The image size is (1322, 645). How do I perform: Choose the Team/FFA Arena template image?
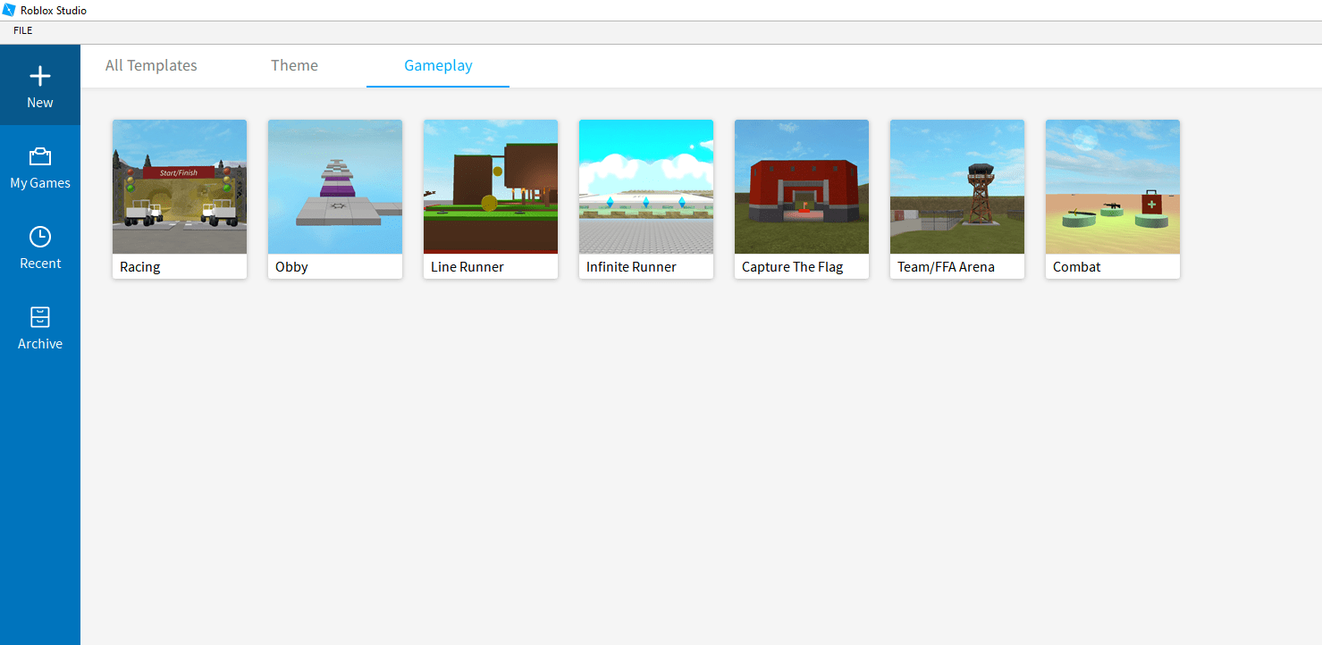click(957, 187)
